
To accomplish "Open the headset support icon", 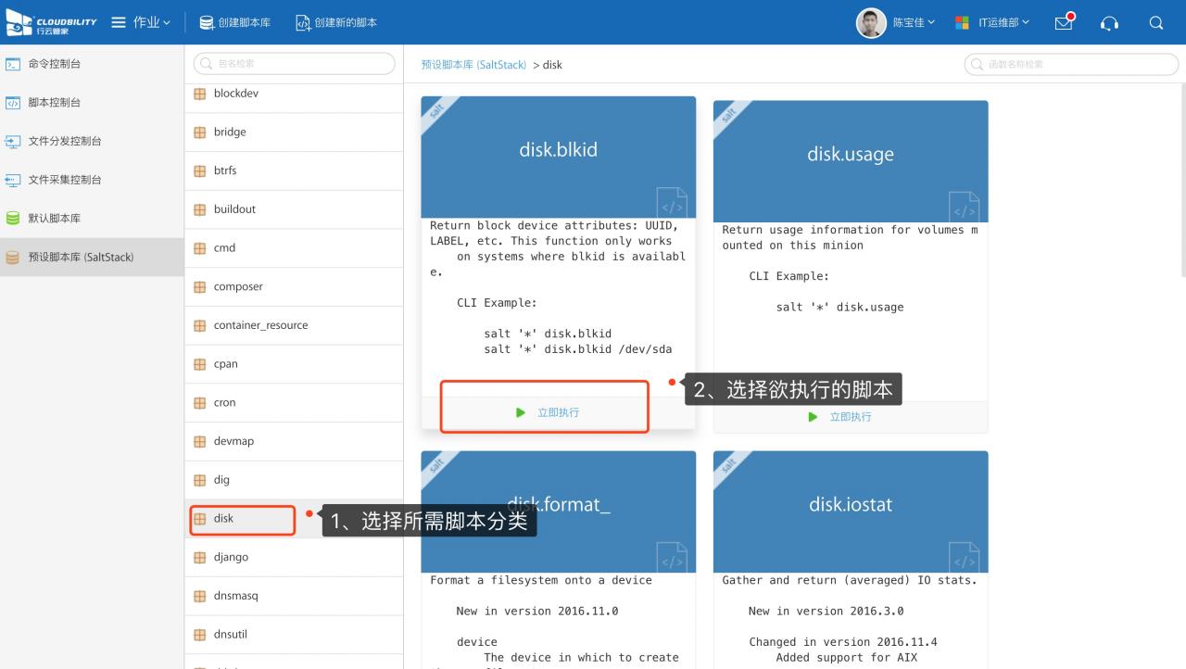I will coord(1109,23).
